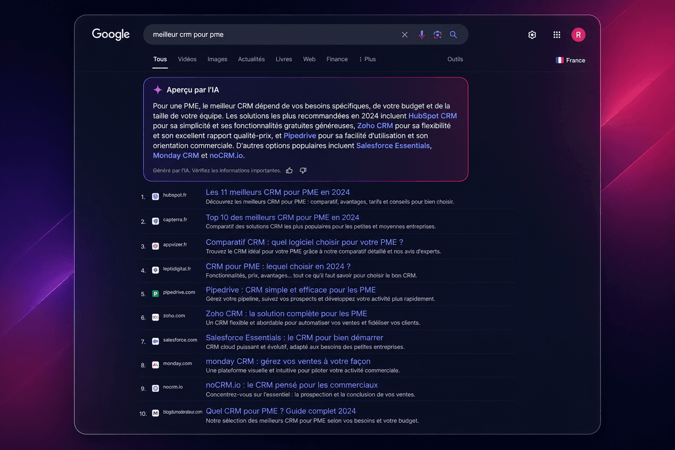Click the appvizer.fr favicon

(156, 246)
